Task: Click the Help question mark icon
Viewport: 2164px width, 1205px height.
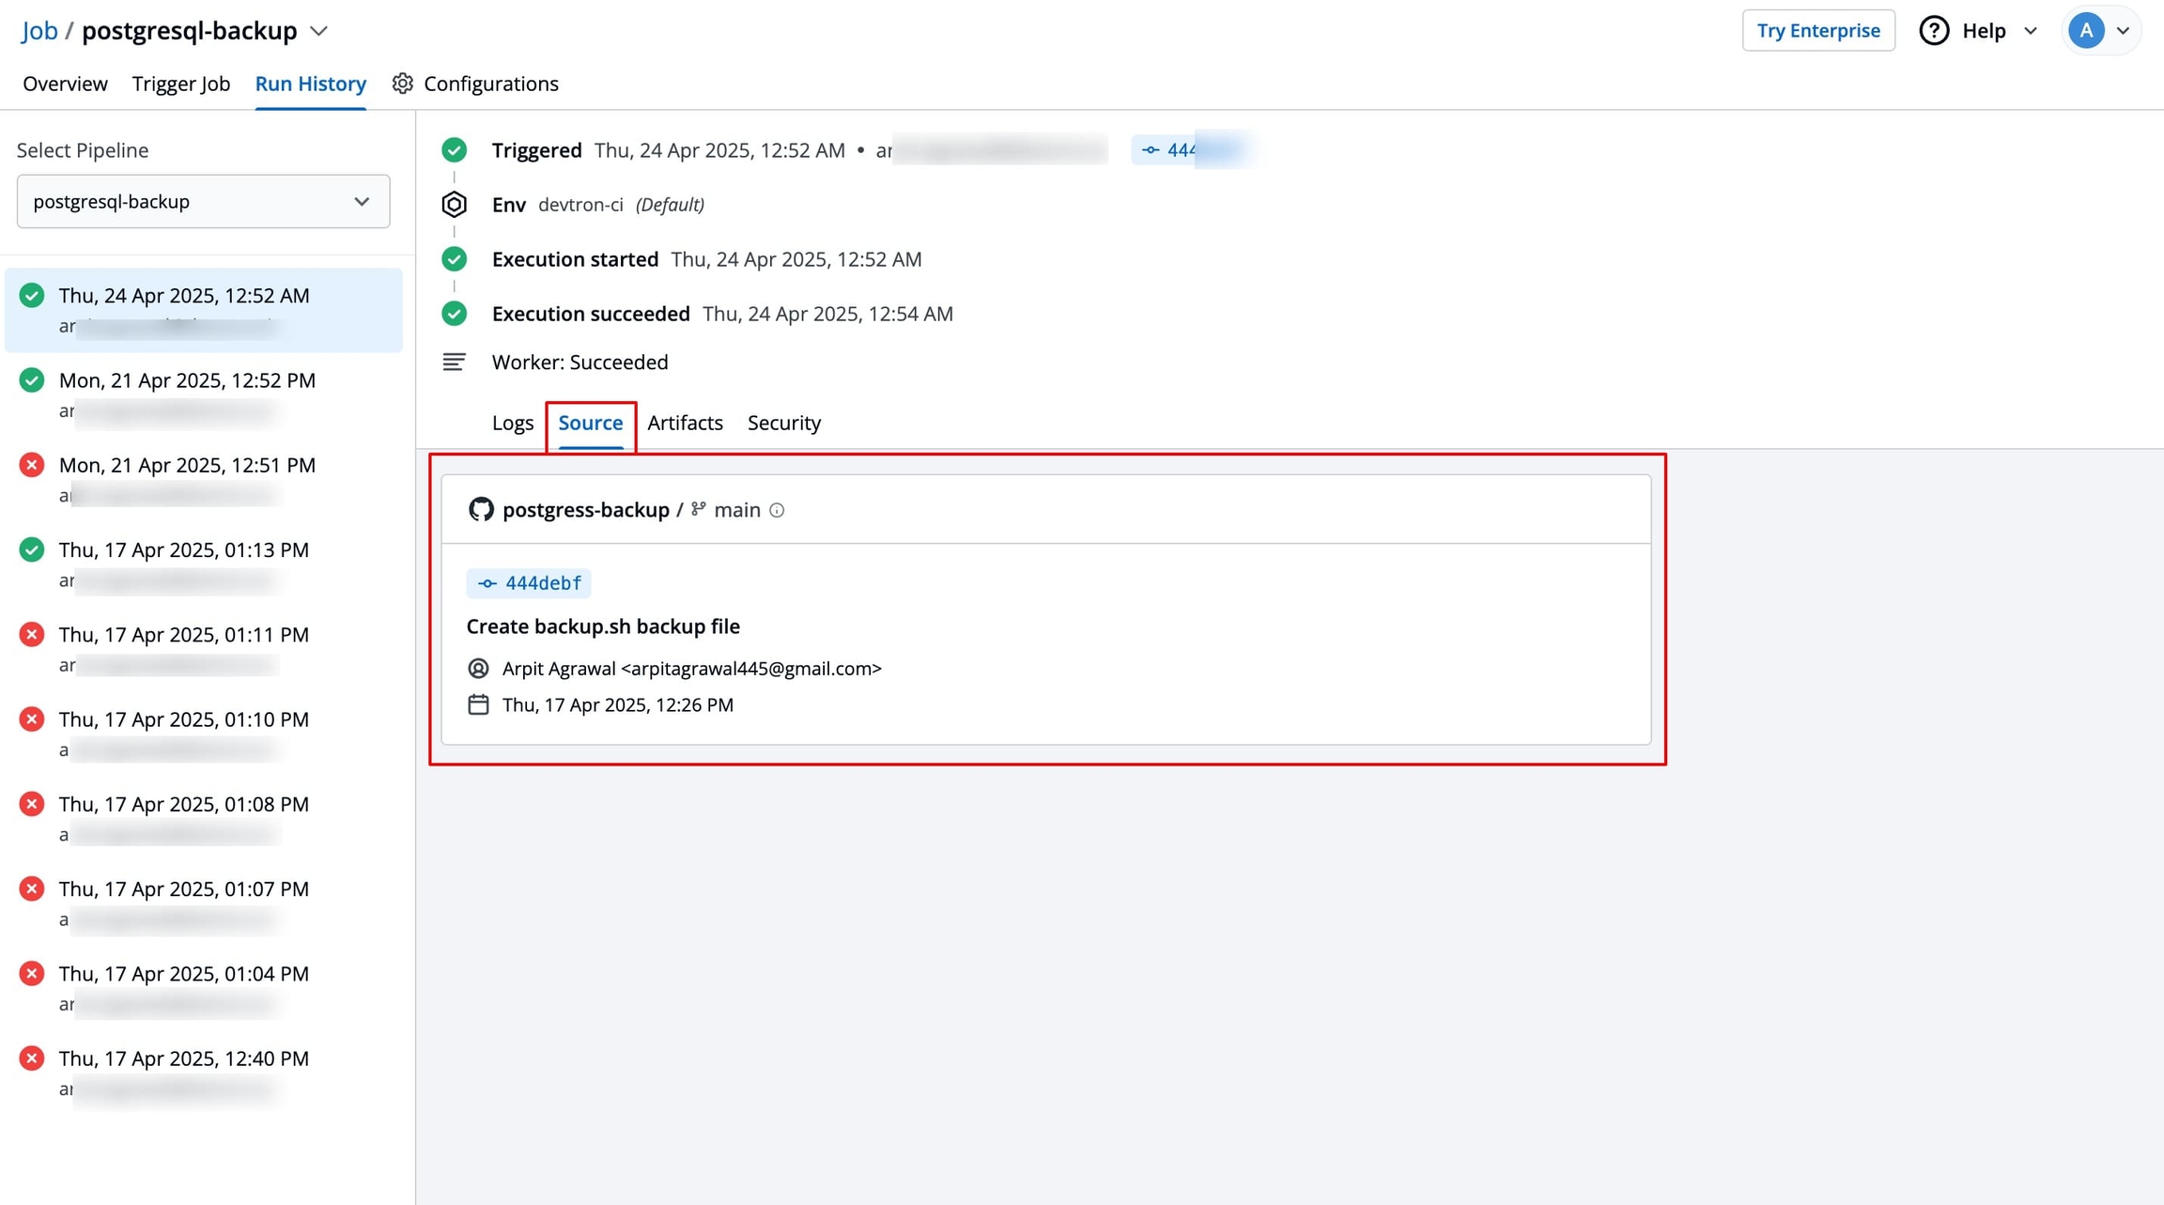Action: pos(1933,30)
